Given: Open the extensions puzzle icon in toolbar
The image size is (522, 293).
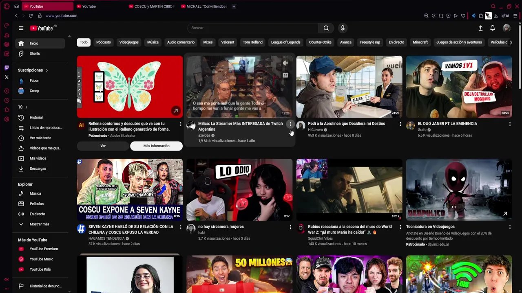Looking at the screenshot, I should tap(481, 16).
